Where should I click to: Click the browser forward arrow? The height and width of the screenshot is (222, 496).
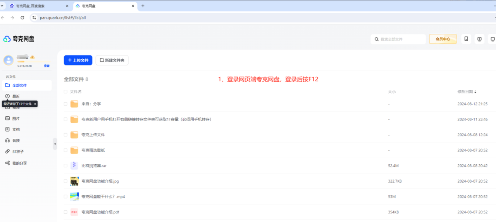click(x=12, y=18)
